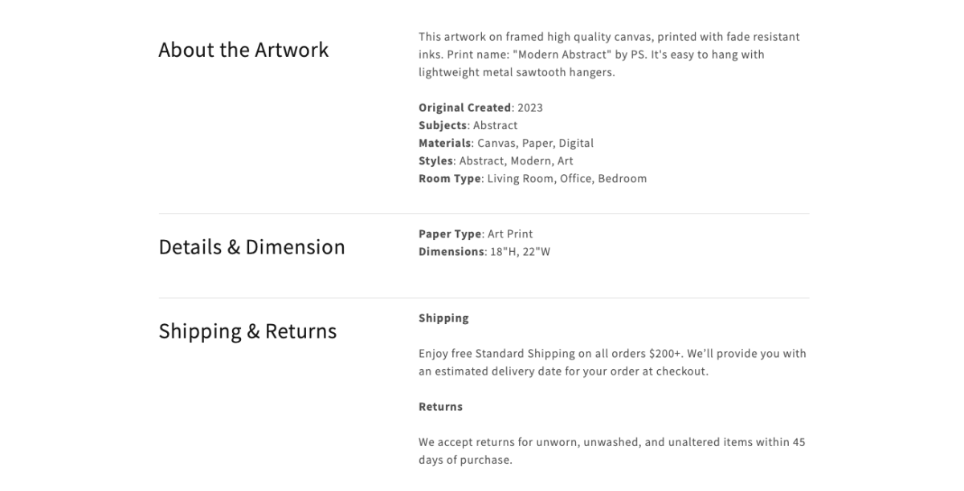Click the "Details & Dimension" heading

(251, 247)
